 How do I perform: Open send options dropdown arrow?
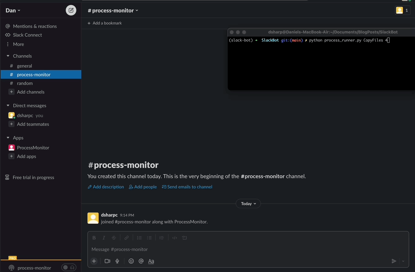[403, 261]
